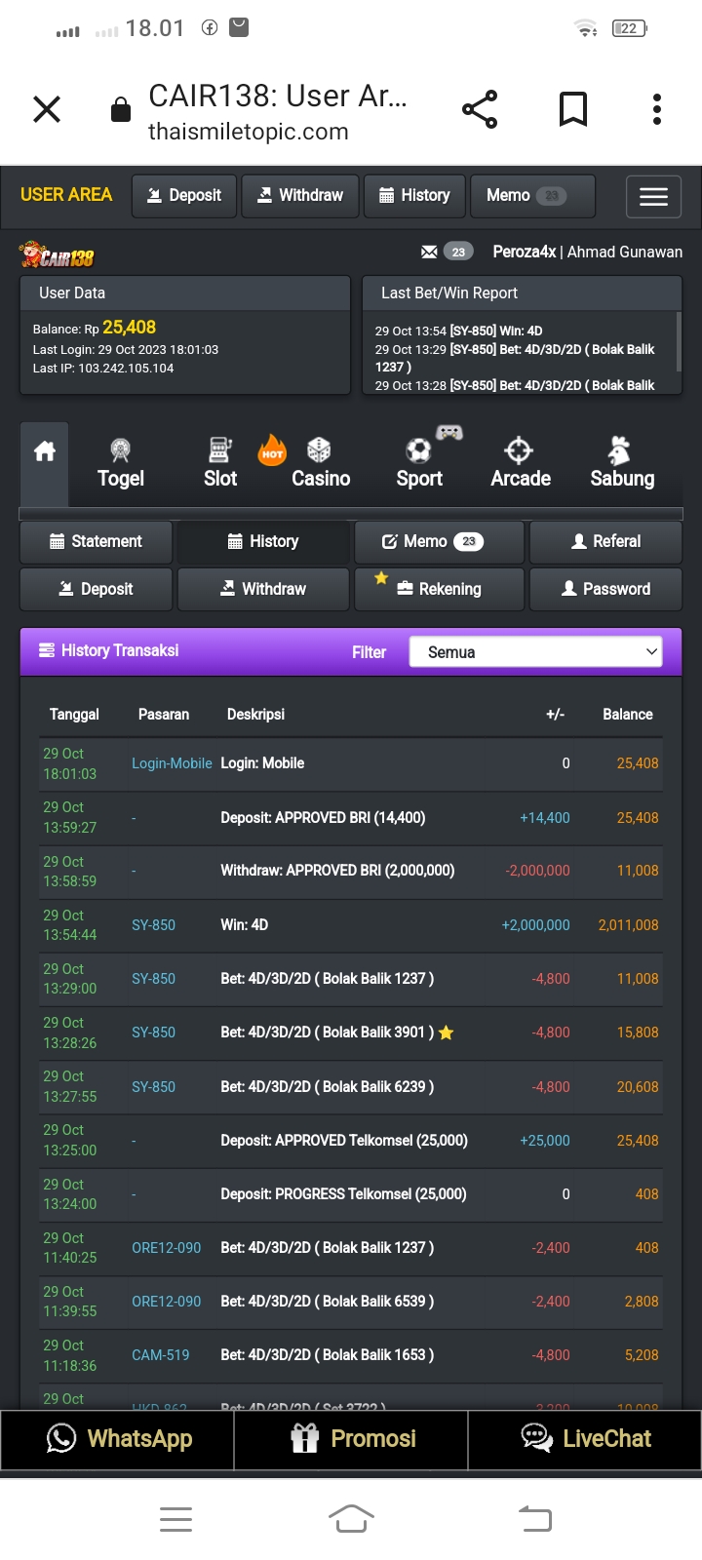Viewport: 702px width, 1560px height.
Task: Tap Android recent apps button
Action: pyautogui.click(x=175, y=1519)
